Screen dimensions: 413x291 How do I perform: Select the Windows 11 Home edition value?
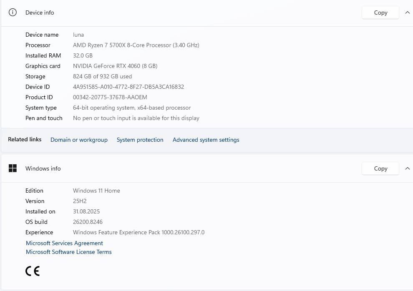[x=96, y=191]
